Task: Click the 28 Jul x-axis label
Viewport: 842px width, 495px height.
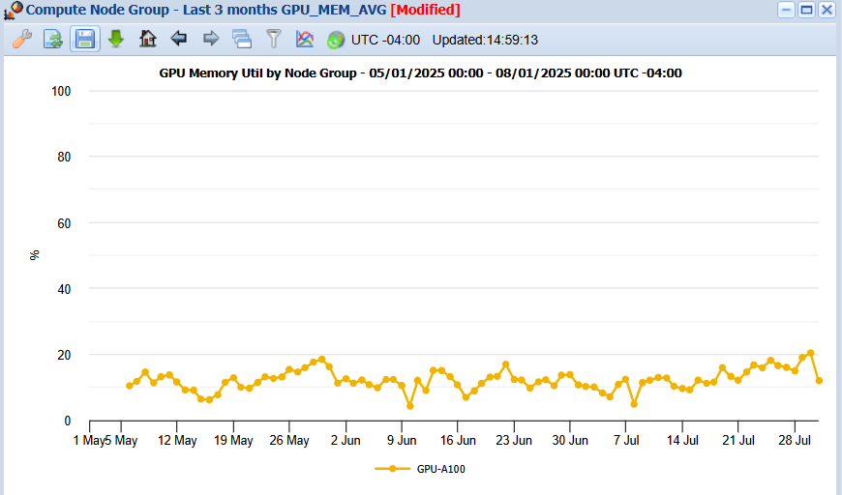Action: coord(795,440)
